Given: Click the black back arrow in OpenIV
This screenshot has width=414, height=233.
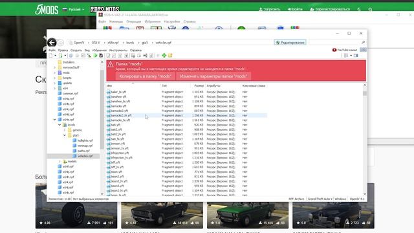Looking at the screenshot, I should click(52, 43).
